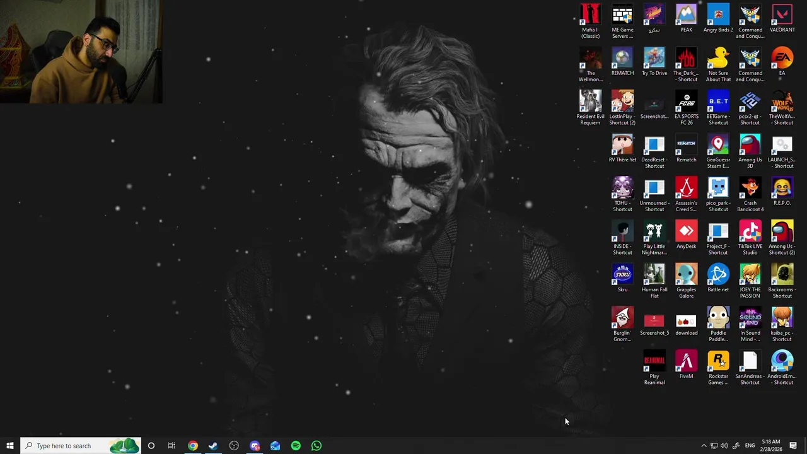This screenshot has width=807, height=454.
Task: Open the notification center
Action: 793,446
